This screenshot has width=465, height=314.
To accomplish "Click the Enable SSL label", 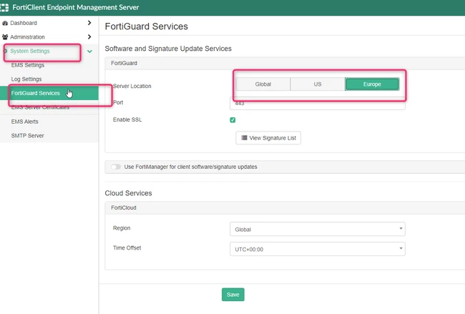I will pyautogui.click(x=127, y=119).
